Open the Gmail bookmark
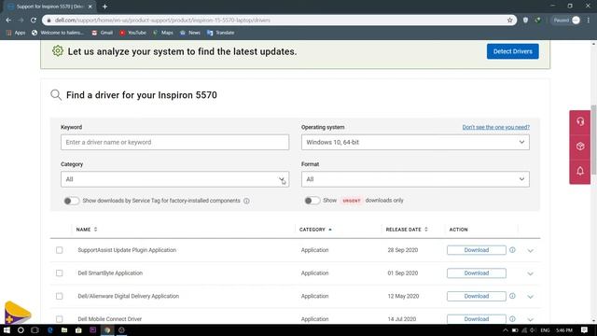Image resolution: width=597 pixels, height=336 pixels. click(x=103, y=33)
